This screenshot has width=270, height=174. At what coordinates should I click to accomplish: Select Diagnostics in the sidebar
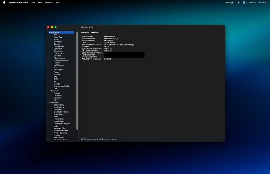[58, 51]
